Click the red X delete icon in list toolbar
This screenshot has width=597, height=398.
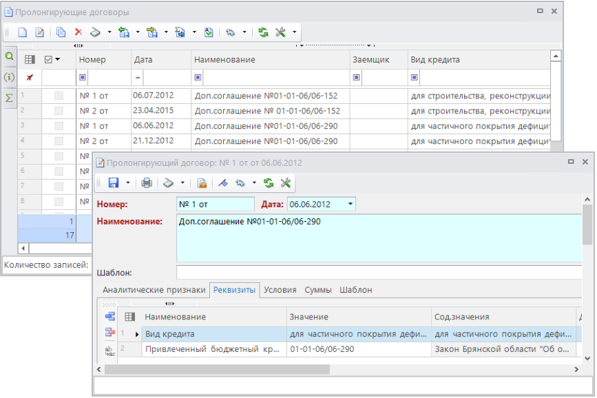tap(78, 32)
